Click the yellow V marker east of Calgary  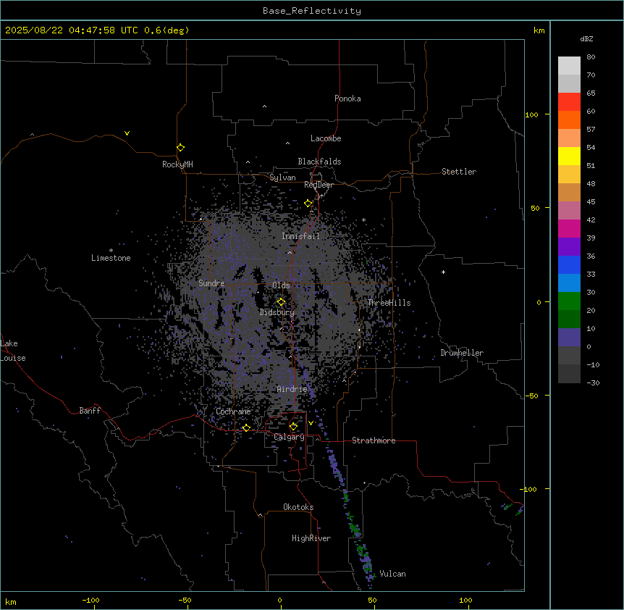[x=311, y=423]
